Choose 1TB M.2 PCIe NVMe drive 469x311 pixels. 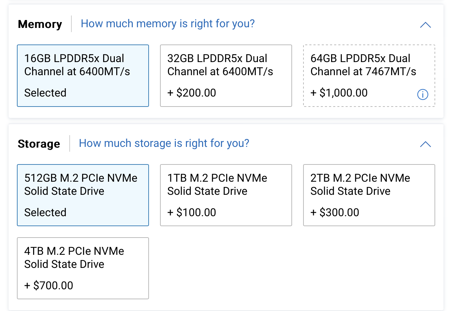click(226, 195)
